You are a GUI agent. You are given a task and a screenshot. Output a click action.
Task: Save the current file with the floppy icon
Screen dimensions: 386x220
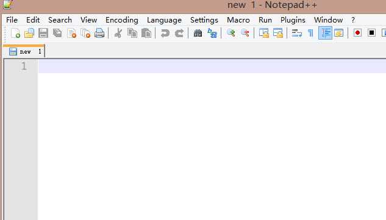pos(43,33)
